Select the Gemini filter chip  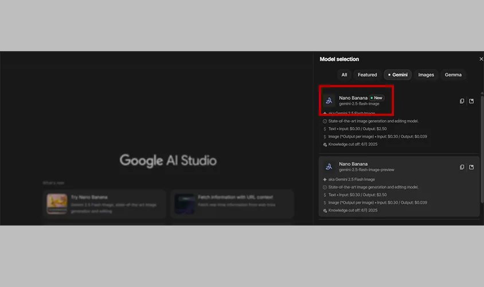click(x=397, y=75)
